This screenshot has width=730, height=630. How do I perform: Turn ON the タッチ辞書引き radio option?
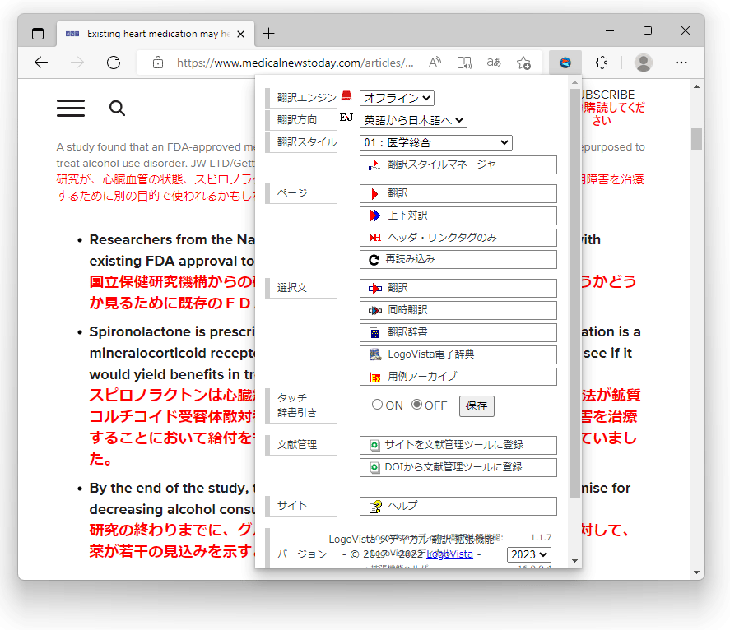tap(378, 405)
